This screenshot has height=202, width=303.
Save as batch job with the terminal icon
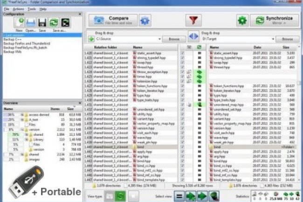65,23
